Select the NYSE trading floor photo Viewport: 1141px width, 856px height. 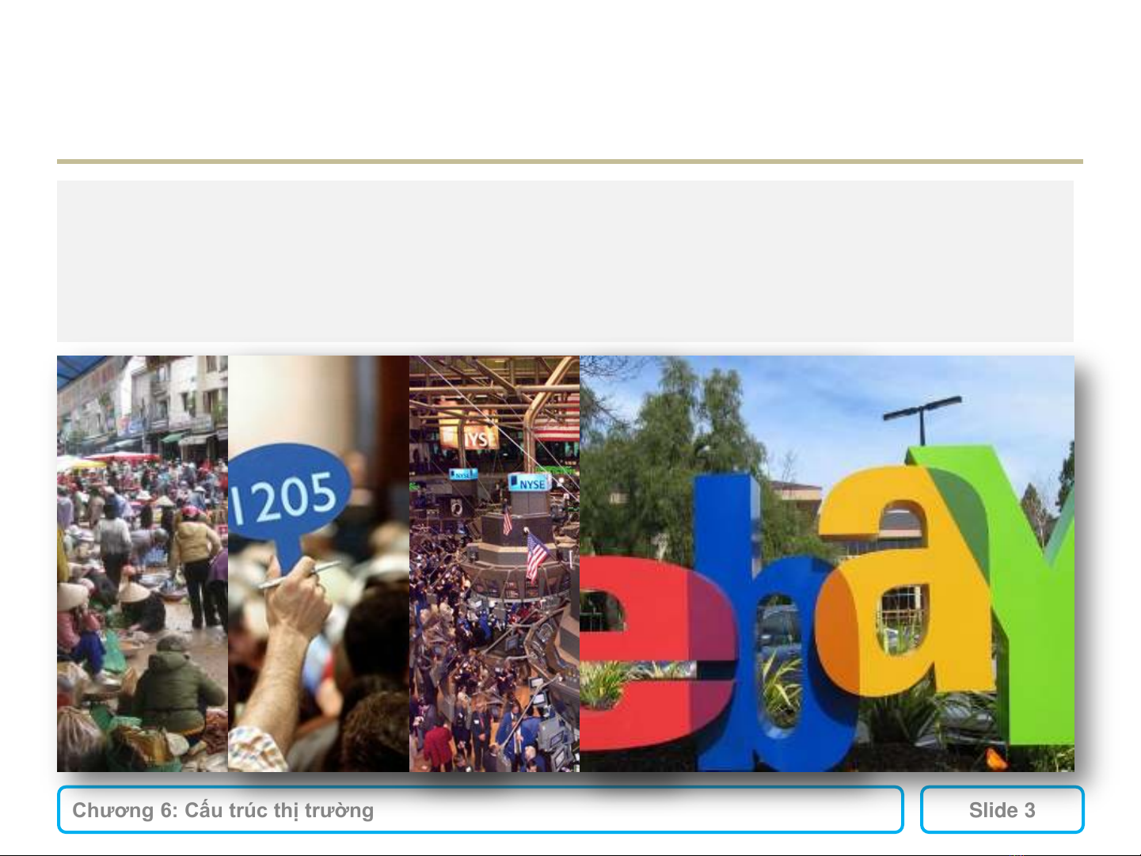pos(494,564)
